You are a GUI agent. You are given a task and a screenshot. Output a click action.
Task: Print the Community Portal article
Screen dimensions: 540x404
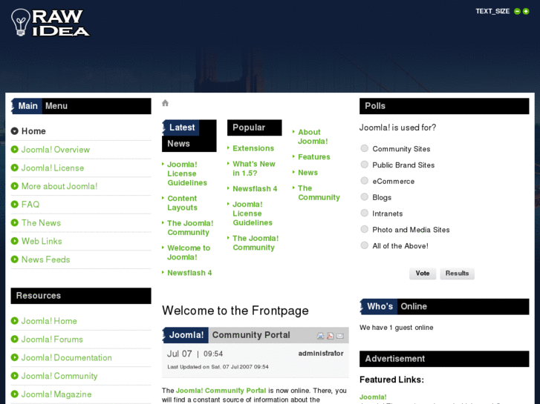(x=320, y=336)
